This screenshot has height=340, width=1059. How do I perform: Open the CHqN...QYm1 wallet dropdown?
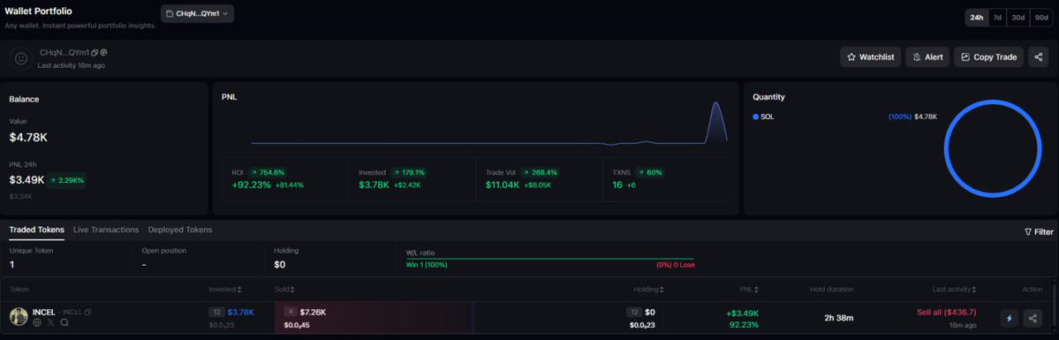[197, 13]
